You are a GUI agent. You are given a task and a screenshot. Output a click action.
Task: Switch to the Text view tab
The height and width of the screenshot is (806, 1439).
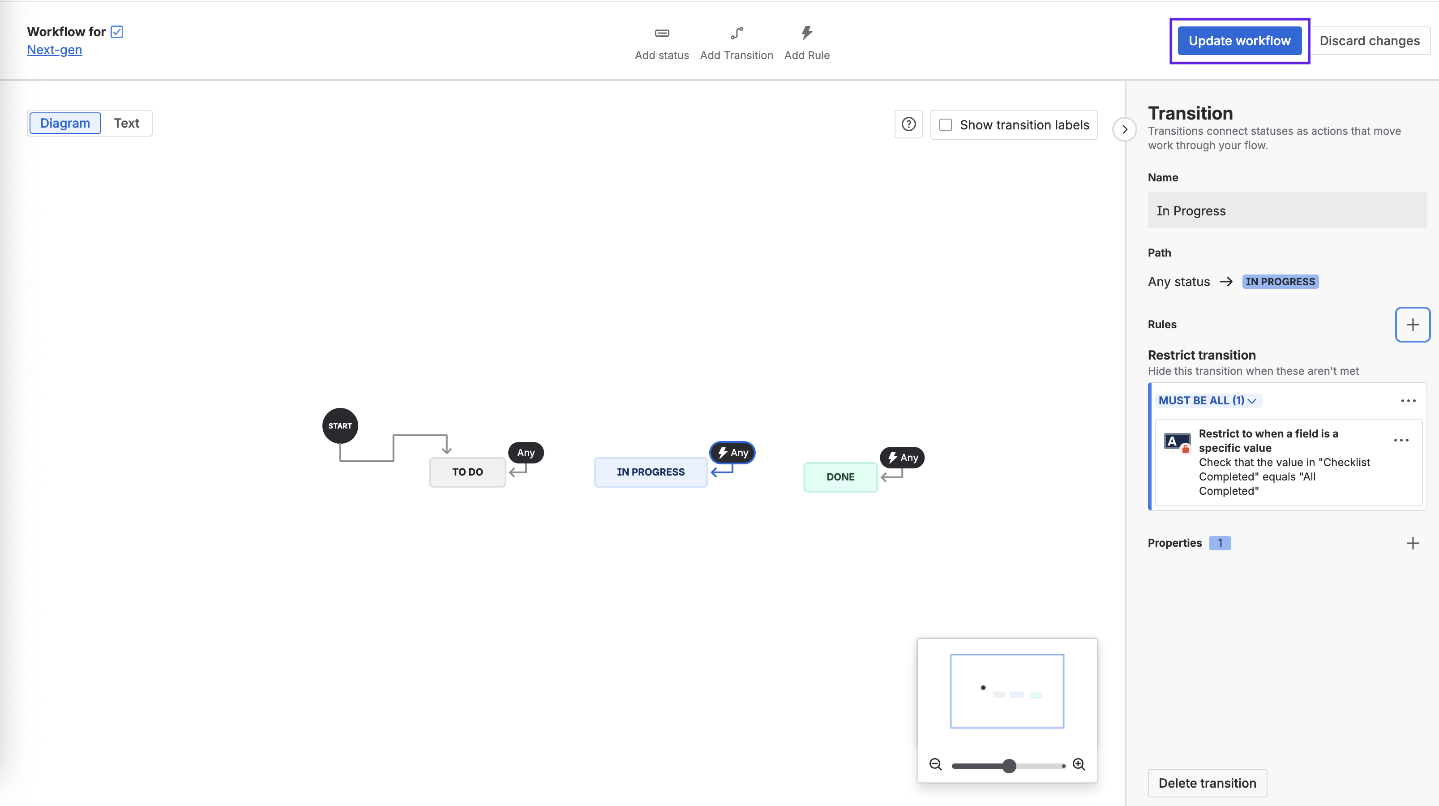pyautogui.click(x=126, y=123)
